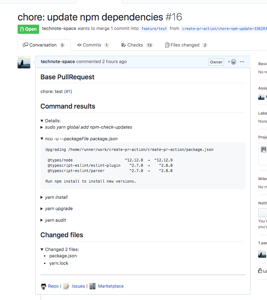
Task: Click technote-space in the merge description
Action: [x=59, y=29]
